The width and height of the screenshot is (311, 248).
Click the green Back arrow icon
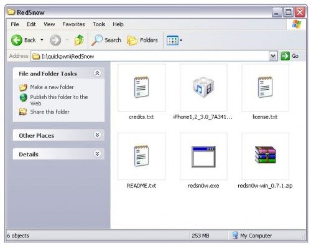(17, 40)
